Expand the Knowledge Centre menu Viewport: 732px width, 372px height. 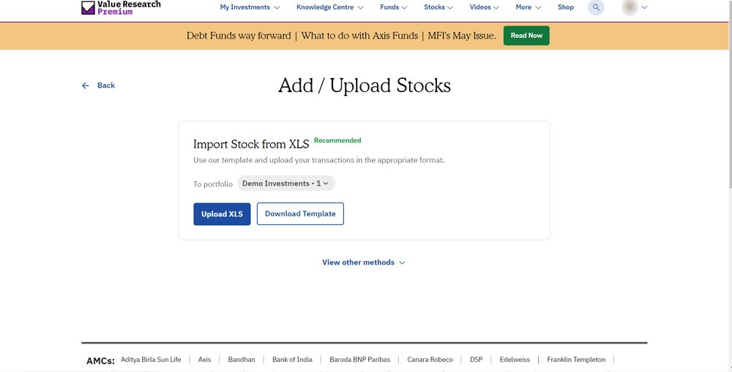tap(329, 7)
